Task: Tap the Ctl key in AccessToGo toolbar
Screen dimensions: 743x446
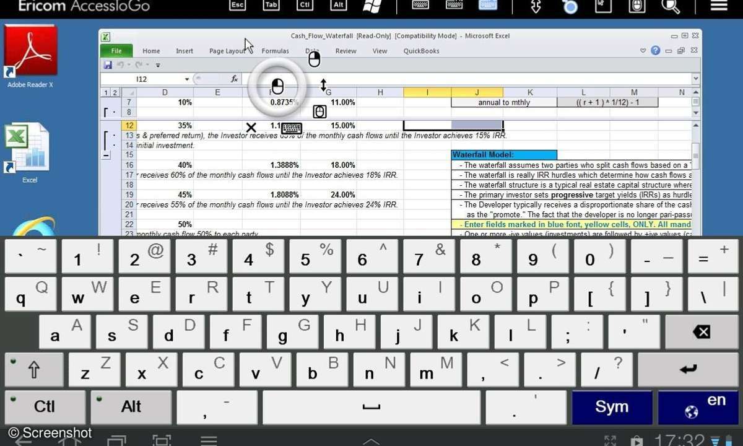Action: coord(304,5)
